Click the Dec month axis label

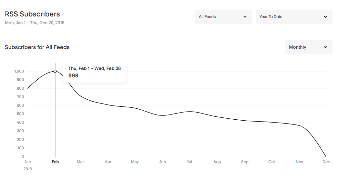point(326,162)
